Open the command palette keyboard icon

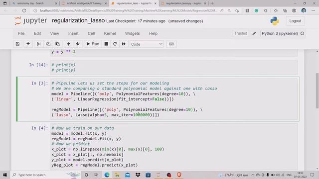pos(171,44)
